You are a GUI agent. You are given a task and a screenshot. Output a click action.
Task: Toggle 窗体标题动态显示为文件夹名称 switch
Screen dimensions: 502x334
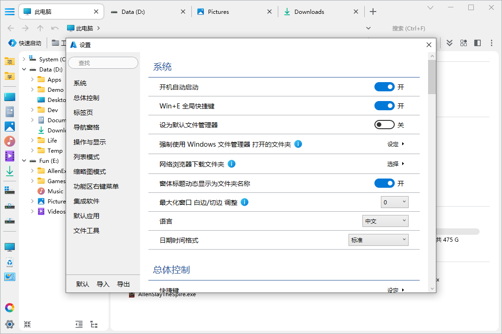click(x=384, y=183)
